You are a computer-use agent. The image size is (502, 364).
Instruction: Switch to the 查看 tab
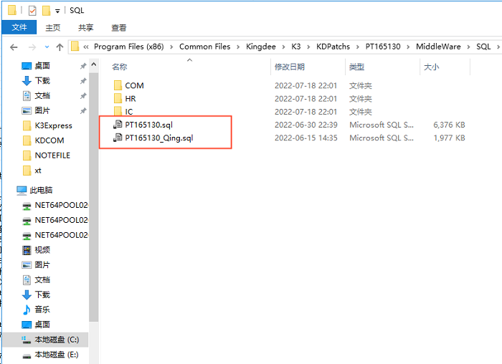[x=119, y=27]
